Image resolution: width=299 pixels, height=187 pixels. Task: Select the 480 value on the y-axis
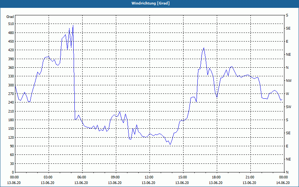point(11,33)
